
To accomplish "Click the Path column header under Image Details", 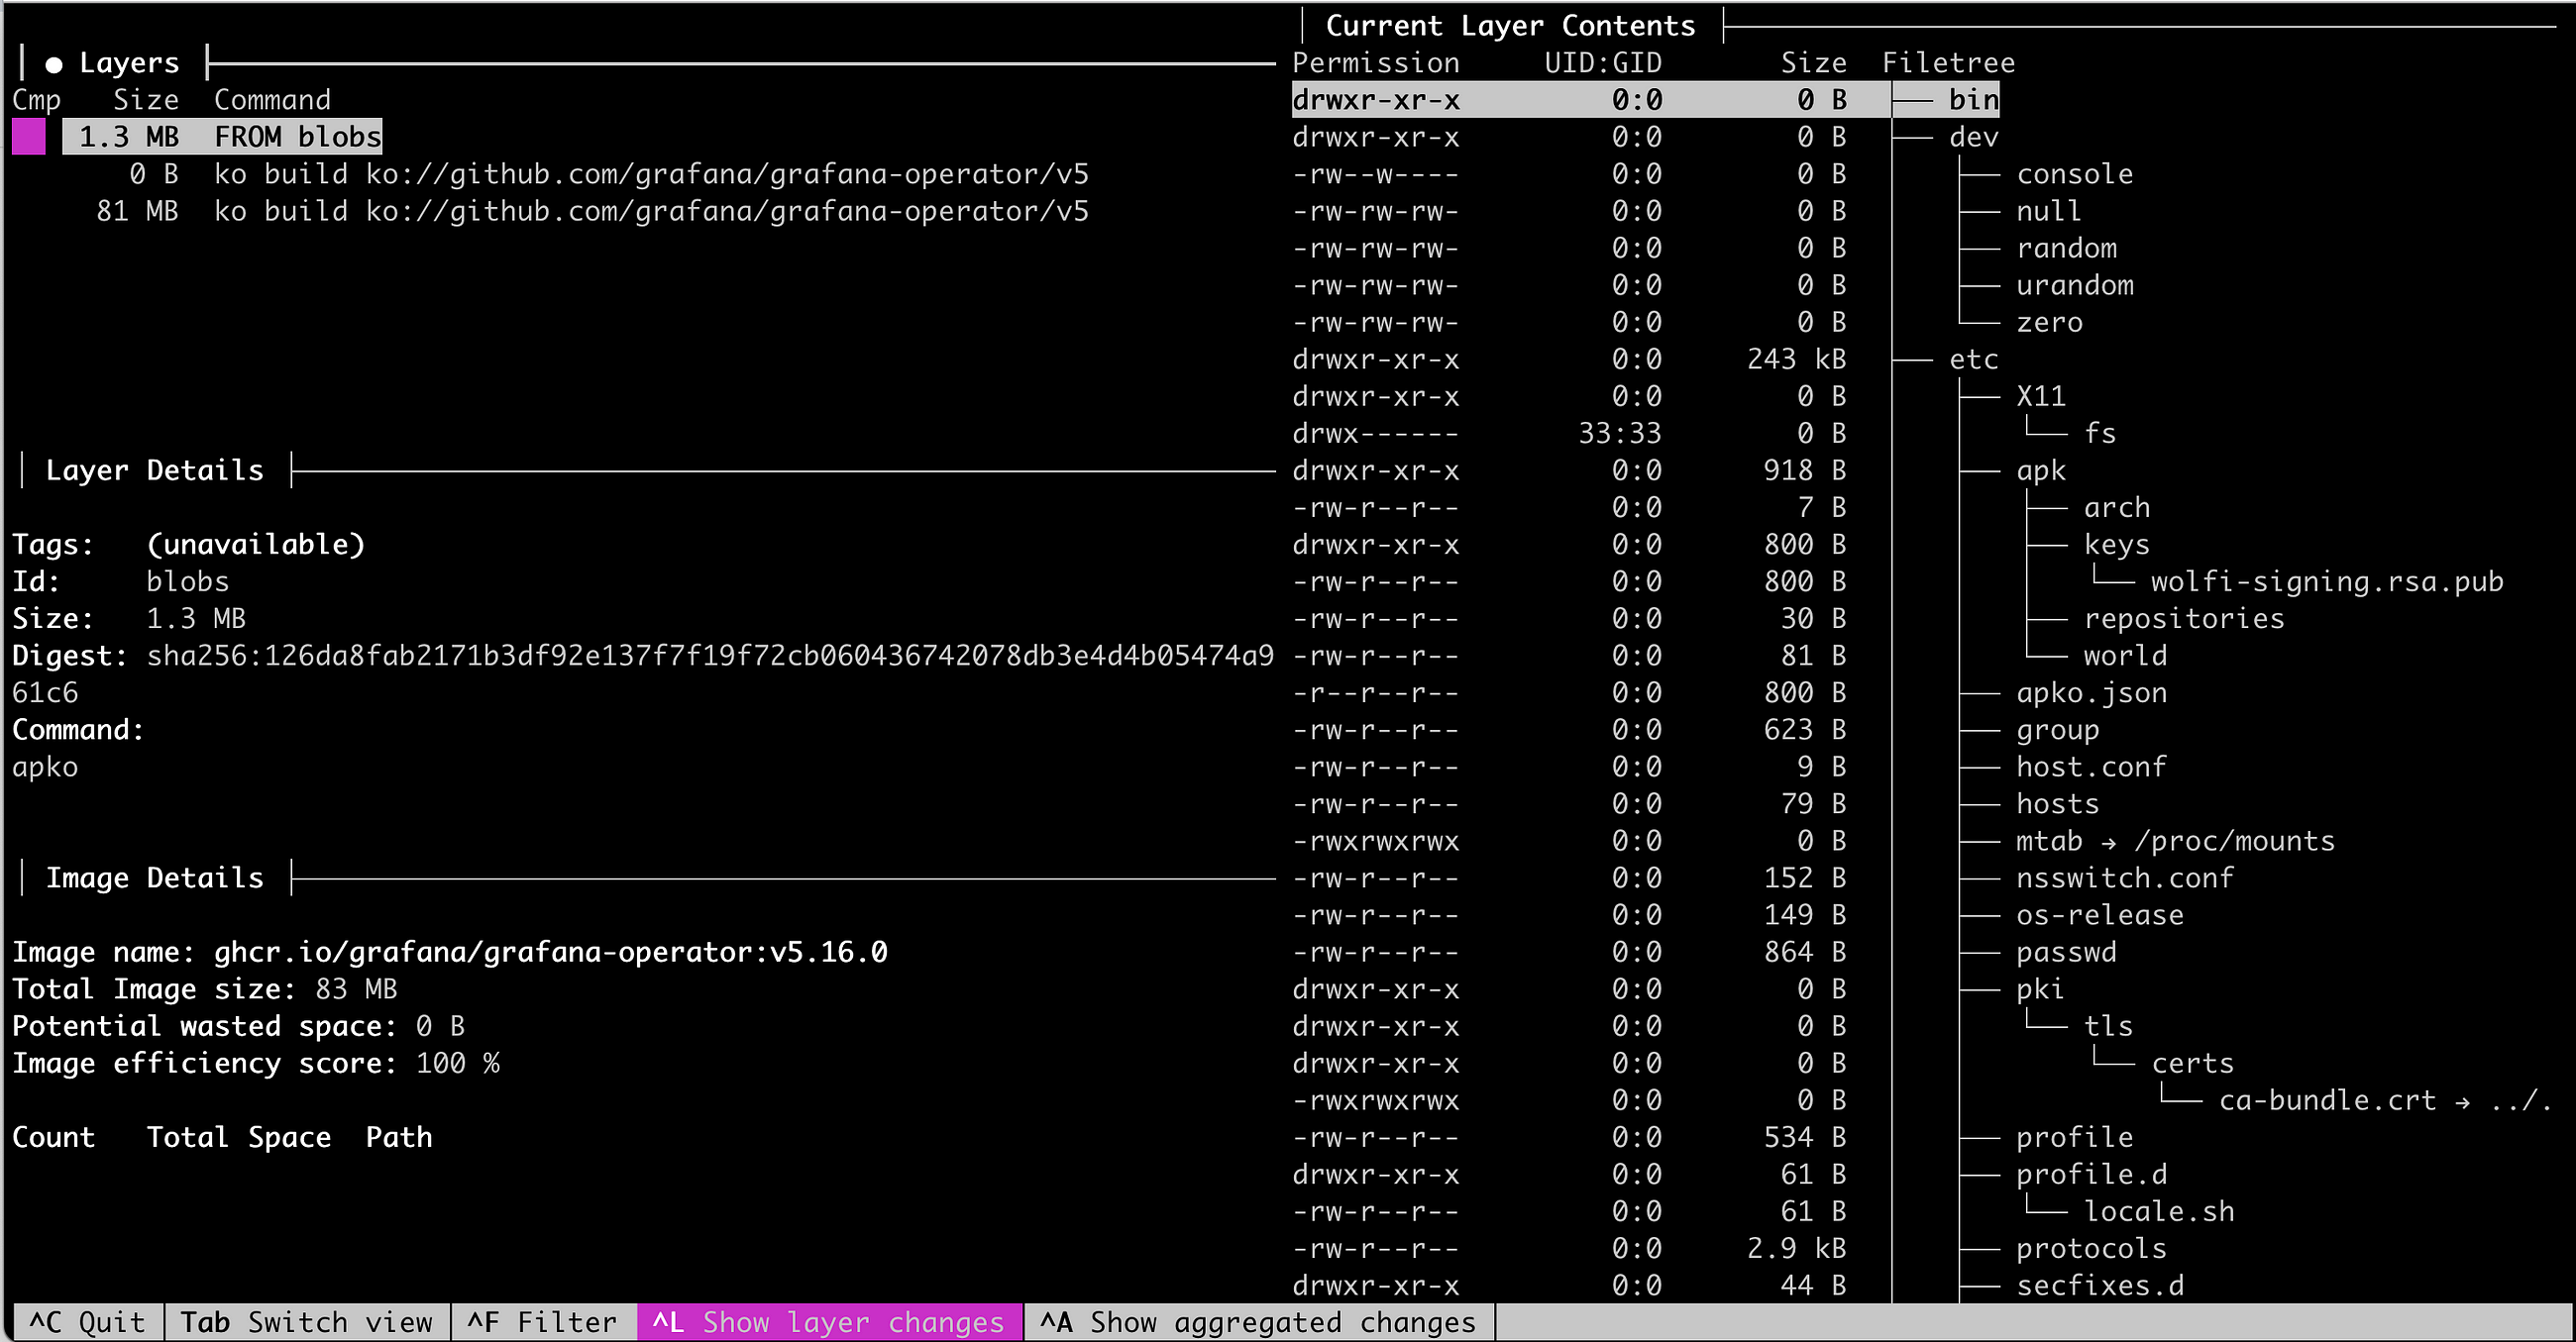I will coord(398,1136).
